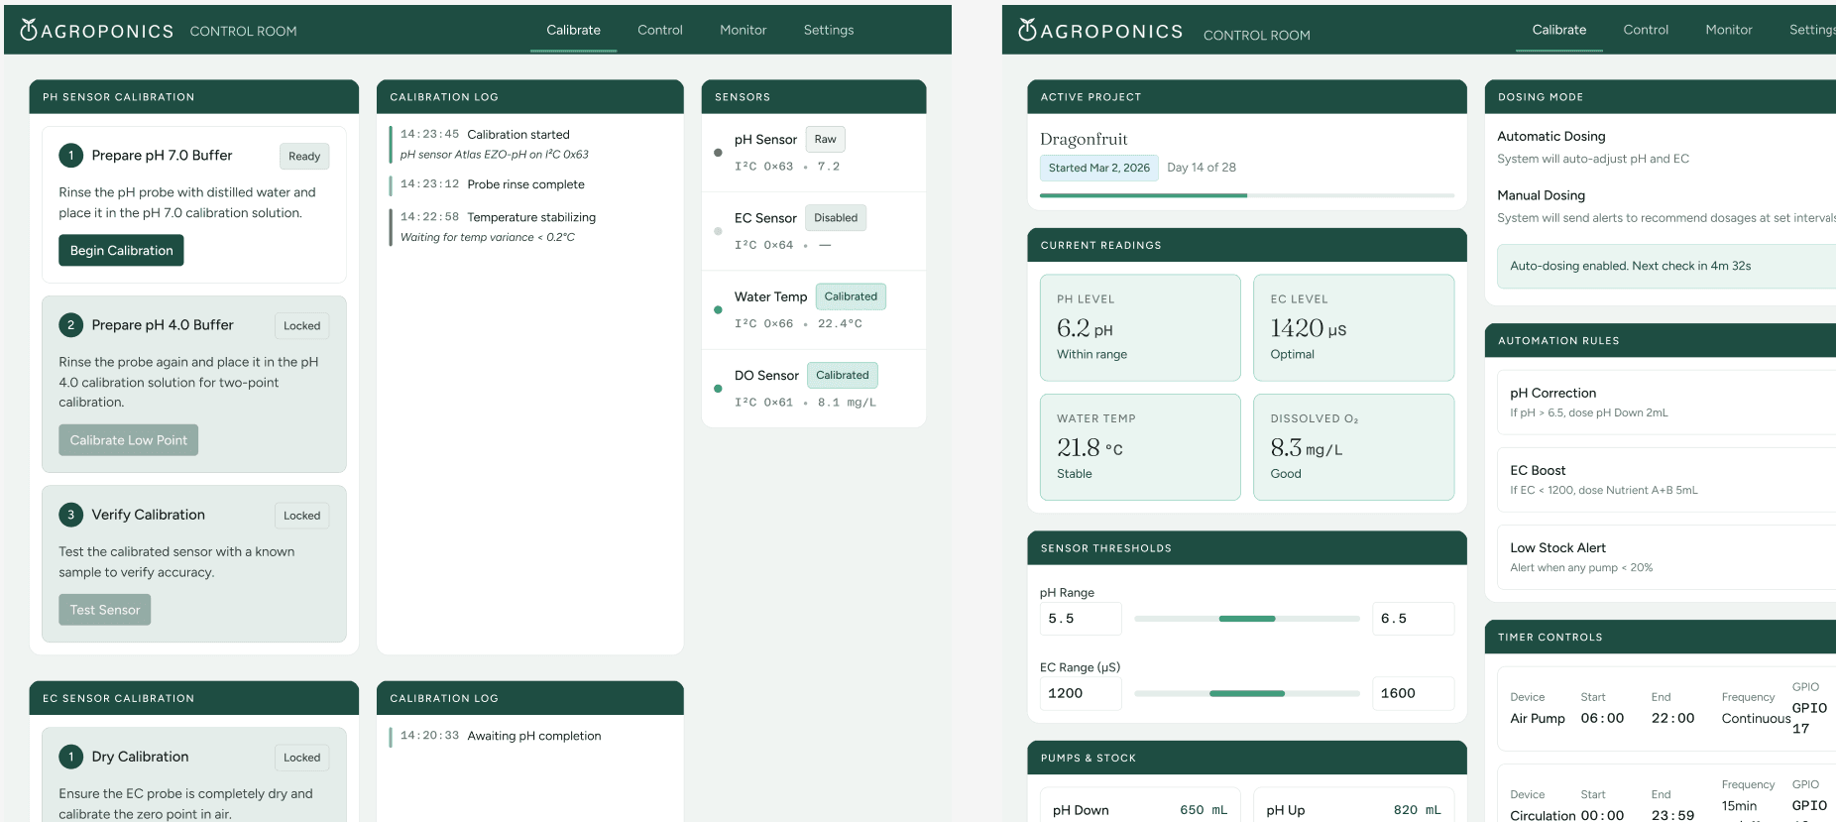The height and width of the screenshot is (822, 1836).
Task: Click Locked badge on Dry Calibration step
Action: point(302,758)
